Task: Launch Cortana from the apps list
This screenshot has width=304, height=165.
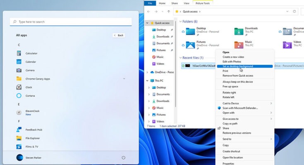Action: coord(26,96)
